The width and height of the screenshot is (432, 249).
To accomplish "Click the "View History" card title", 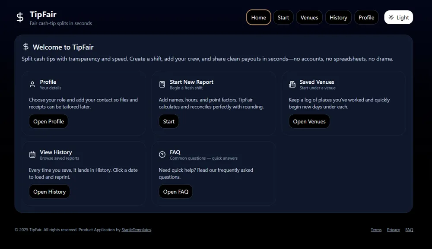I will [56, 152].
